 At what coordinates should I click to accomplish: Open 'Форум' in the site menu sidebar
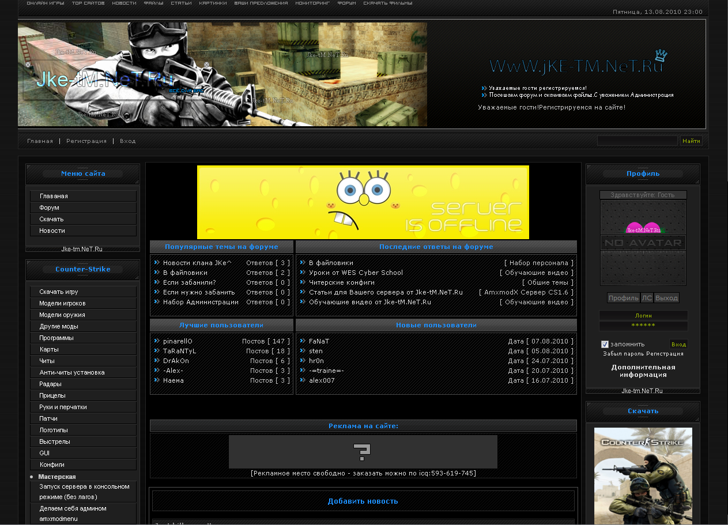pos(83,207)
